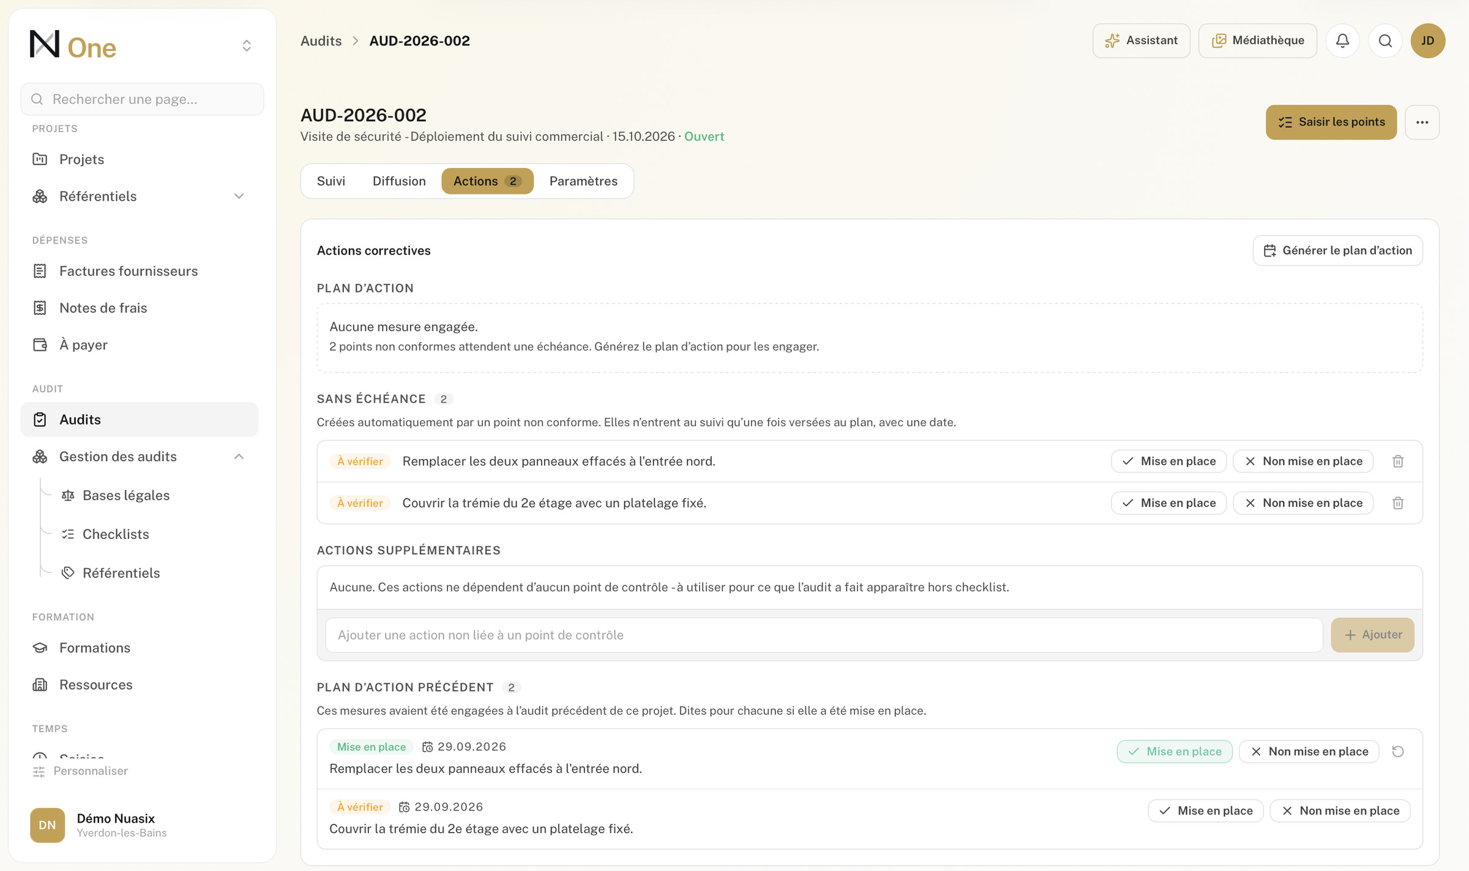Screen dimensions: 1469x871
Task: Switch to the Diffusion tab
Action: tap(399, 181)
